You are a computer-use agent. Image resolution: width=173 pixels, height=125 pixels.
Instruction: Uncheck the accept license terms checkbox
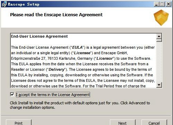12,95
